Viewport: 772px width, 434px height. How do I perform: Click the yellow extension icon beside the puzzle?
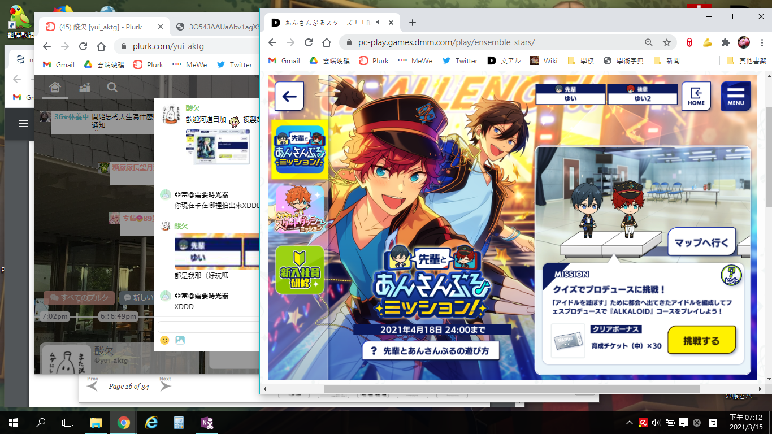pos(708,42)
